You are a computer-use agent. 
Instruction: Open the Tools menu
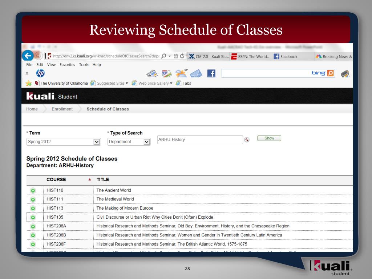point(84,65)
